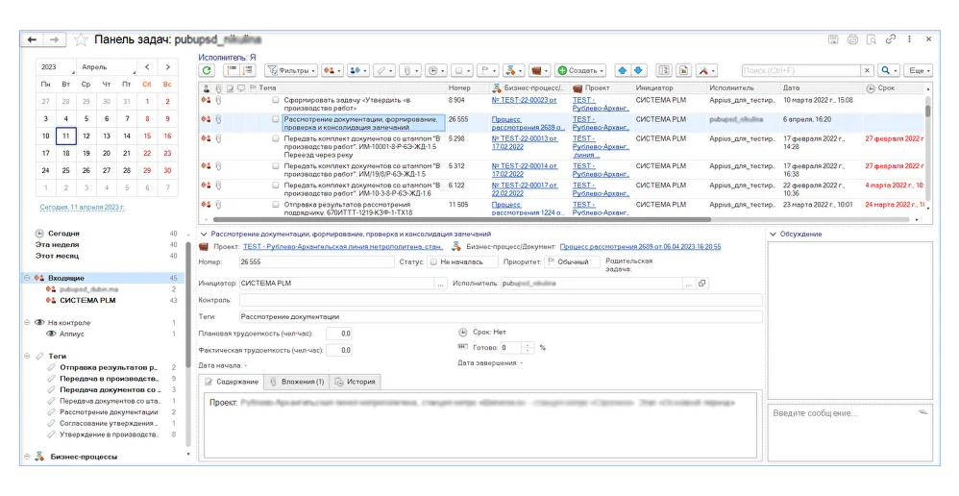
Task: Open the Фильтры dropdown
Action: (290, 71)
